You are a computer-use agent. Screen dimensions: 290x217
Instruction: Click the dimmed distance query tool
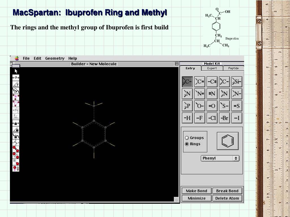tap(16, 110)
